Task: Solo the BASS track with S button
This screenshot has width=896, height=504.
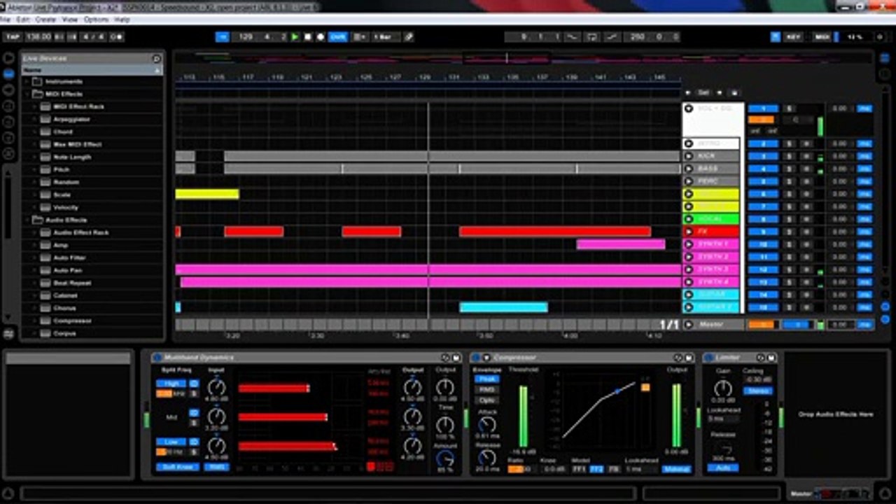Action: (x=789, y=169)
